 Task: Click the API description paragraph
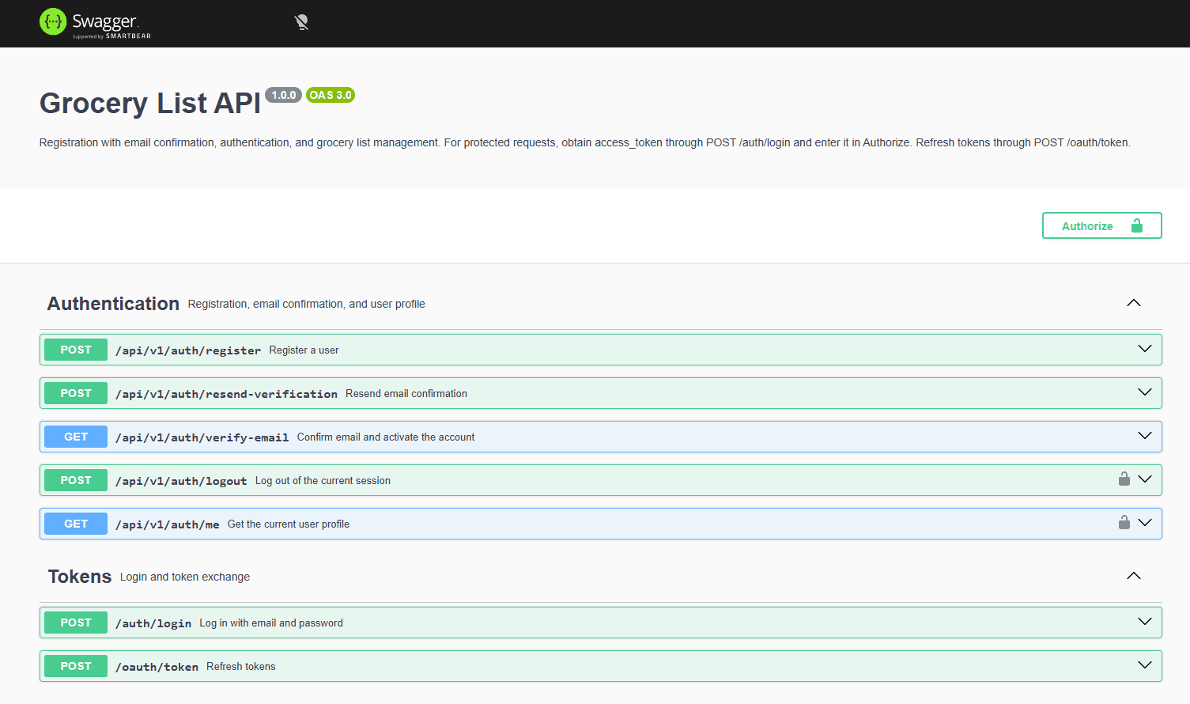[585, 142]
